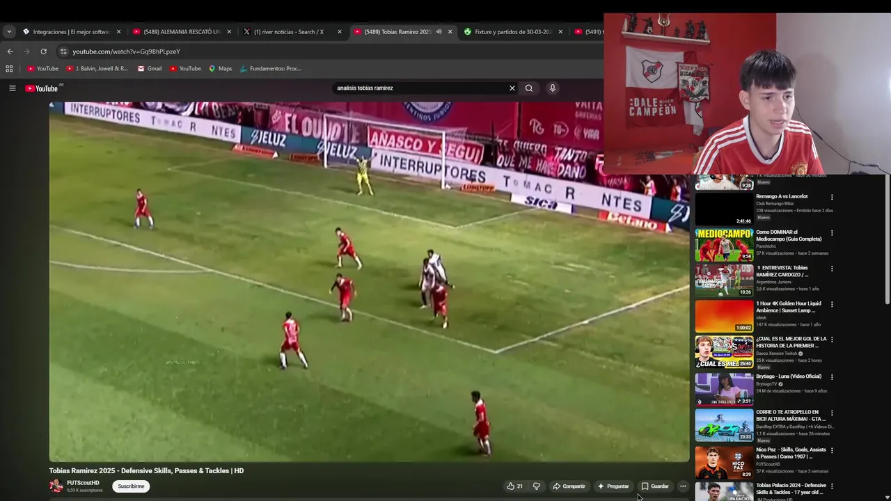Open YouTube guide hamburger menu
Viewport: 891px width, 501px height.
12,88
